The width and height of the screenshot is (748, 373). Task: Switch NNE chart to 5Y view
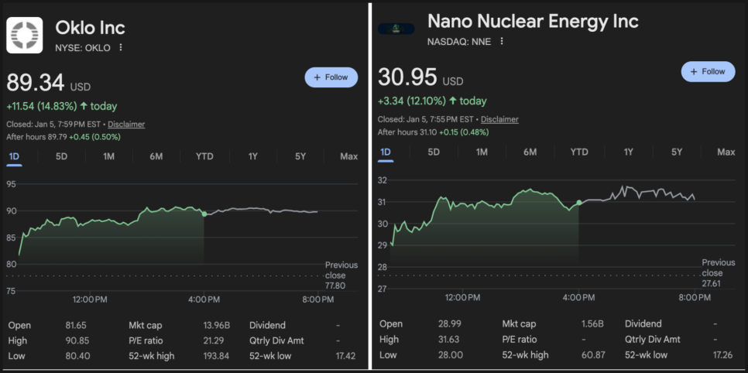677,152
